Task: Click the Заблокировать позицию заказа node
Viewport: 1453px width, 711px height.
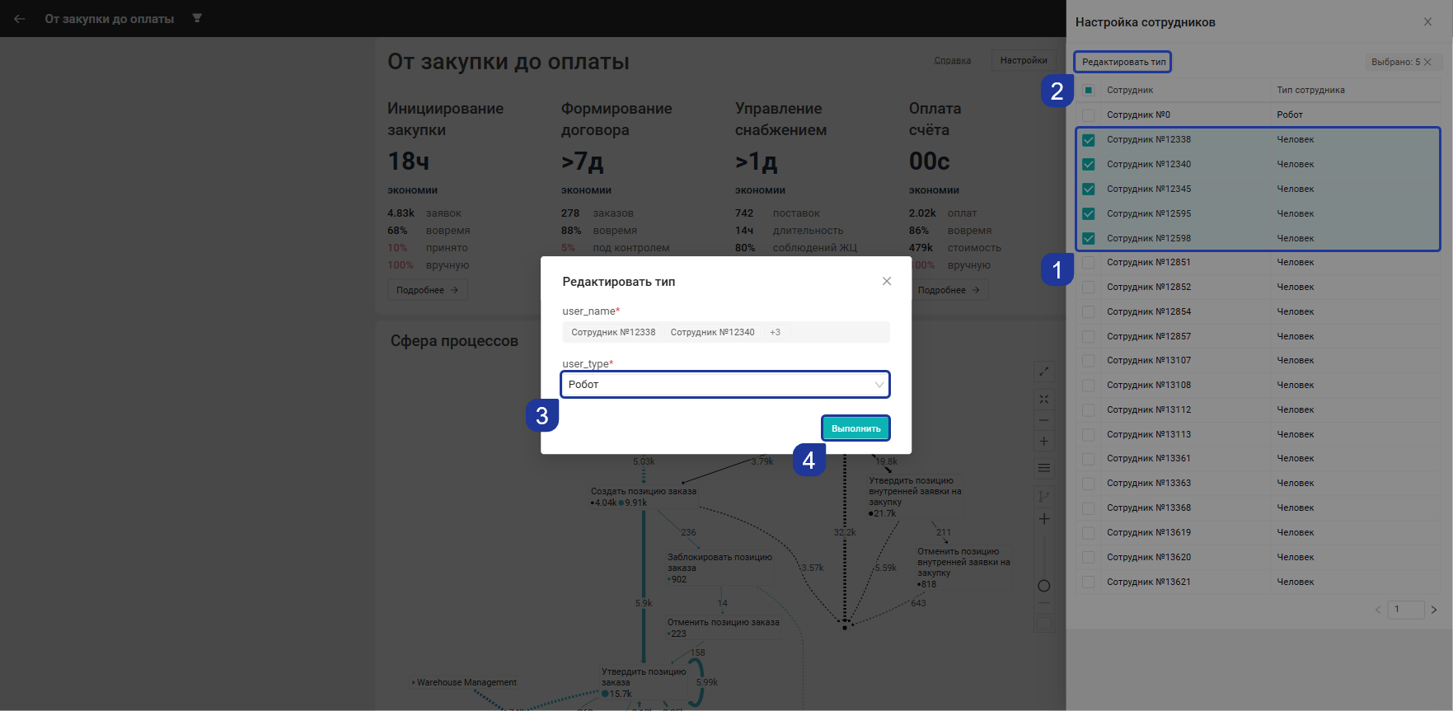Action: click(x=719, y=568)
